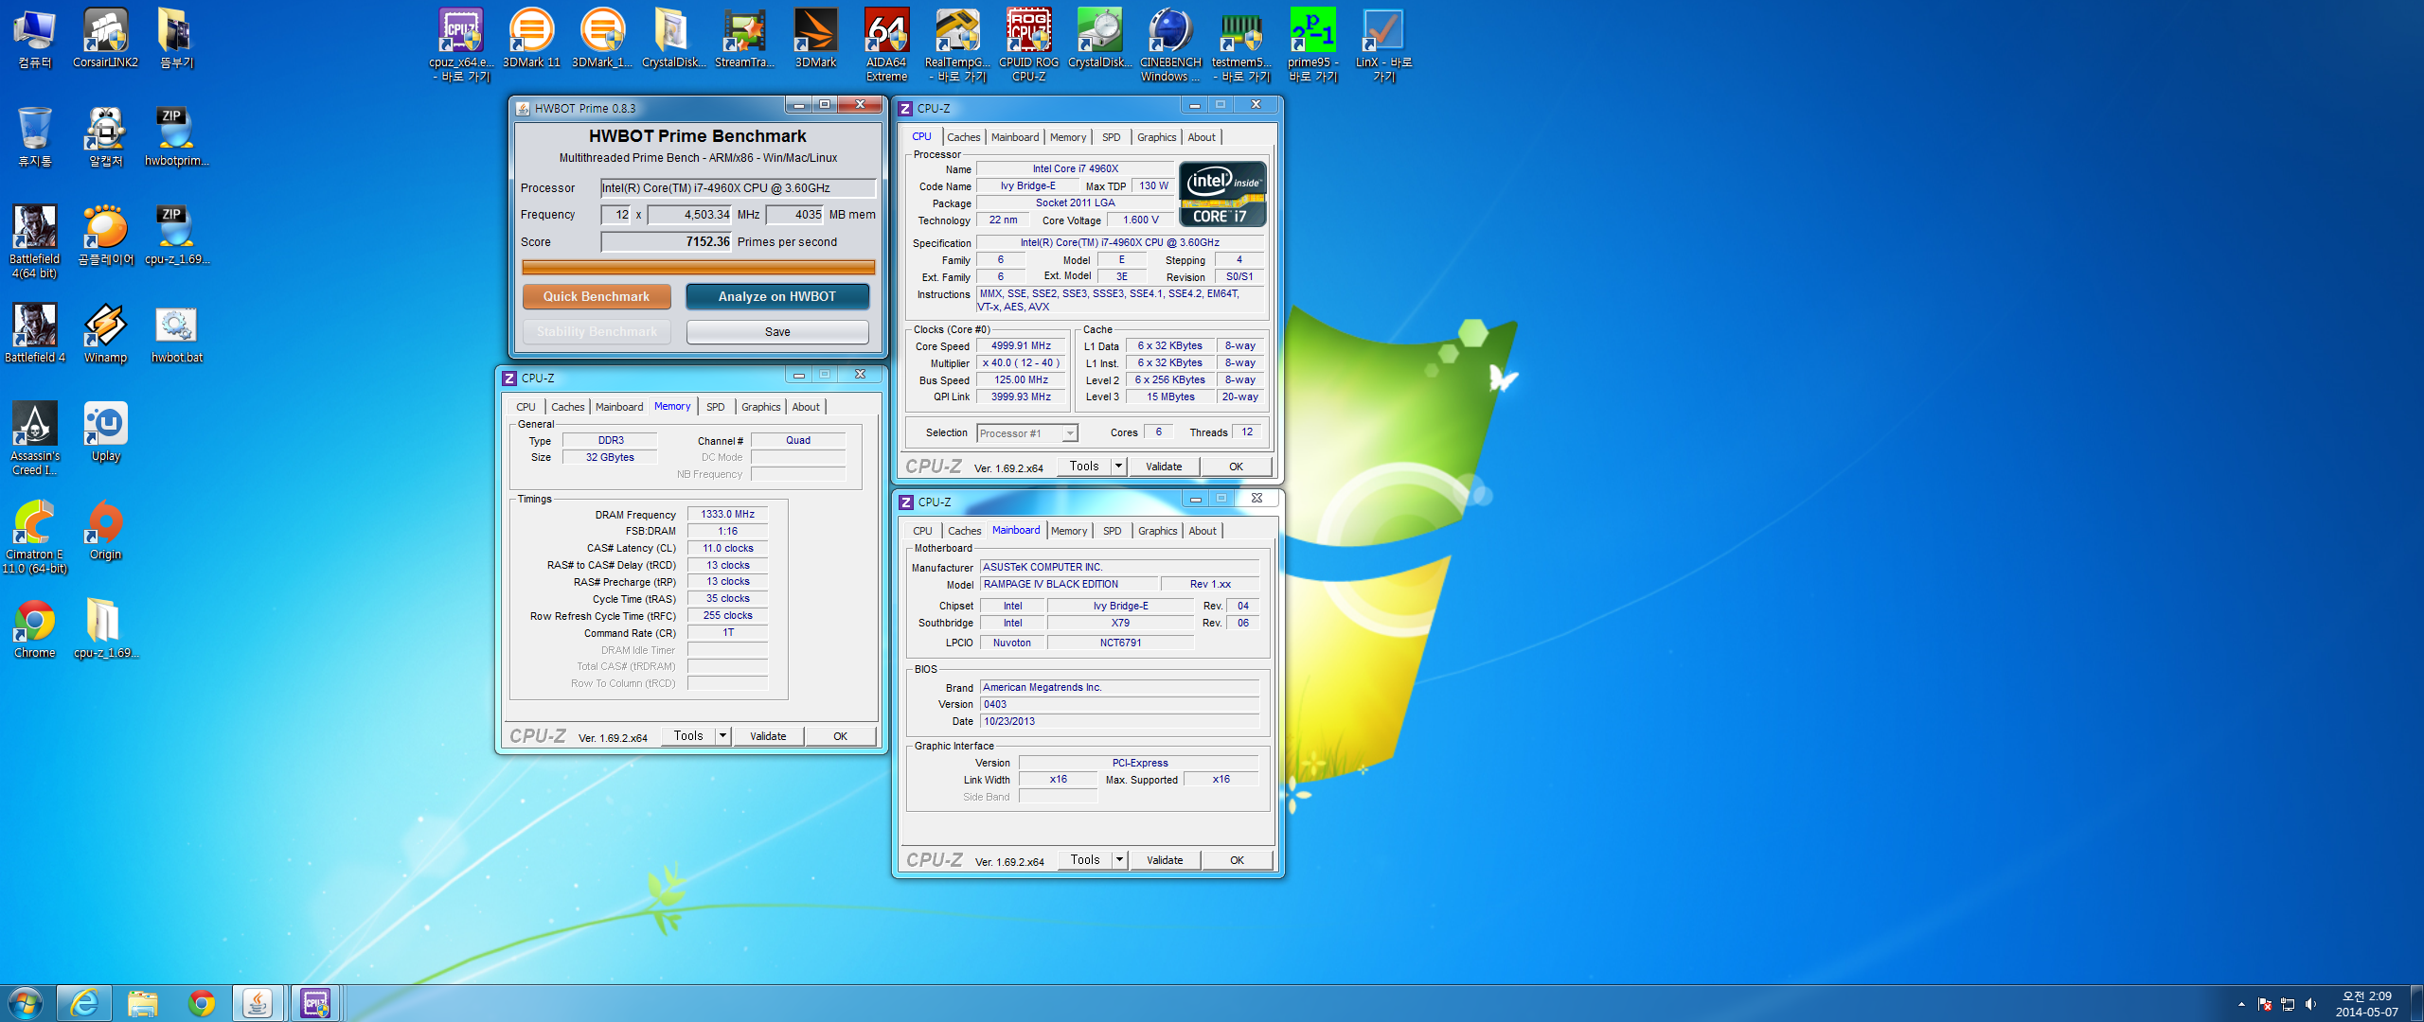Click taskbar clock showing 2:09
This screenshot has width=2424, height=1022.
tap(2366, 1004)
